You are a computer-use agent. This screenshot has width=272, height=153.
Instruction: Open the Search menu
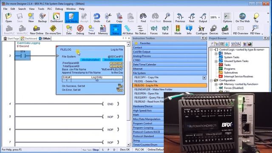[22, 9]
